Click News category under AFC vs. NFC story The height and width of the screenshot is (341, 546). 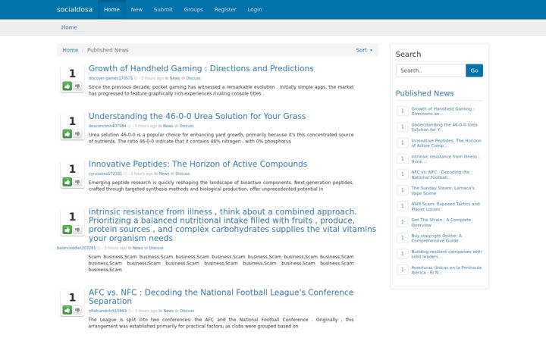tap(168, 311)
